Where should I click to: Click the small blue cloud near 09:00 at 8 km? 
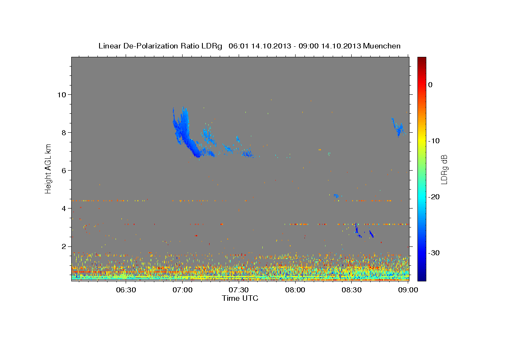[398, 128]
